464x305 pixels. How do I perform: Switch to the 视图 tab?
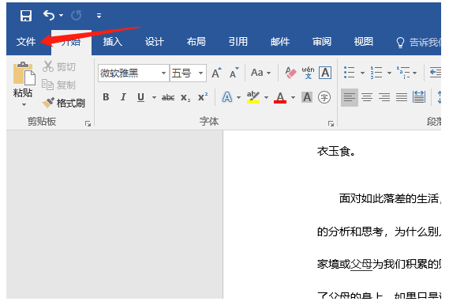click(x=363, y=42)
